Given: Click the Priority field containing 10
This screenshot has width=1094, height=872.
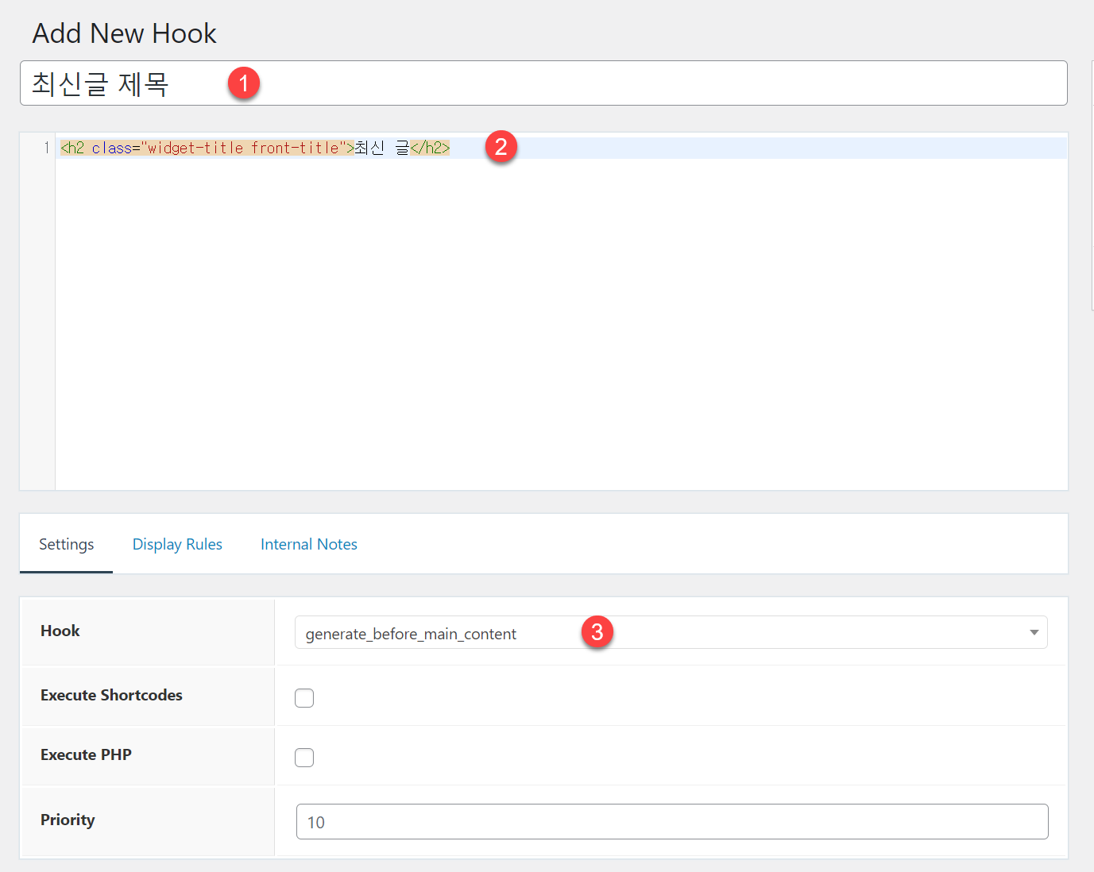Looking at the screenshot, I should (x=672, y=822).
